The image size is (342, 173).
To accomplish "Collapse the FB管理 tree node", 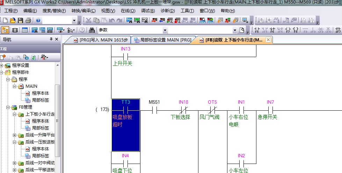I will 8,107.
